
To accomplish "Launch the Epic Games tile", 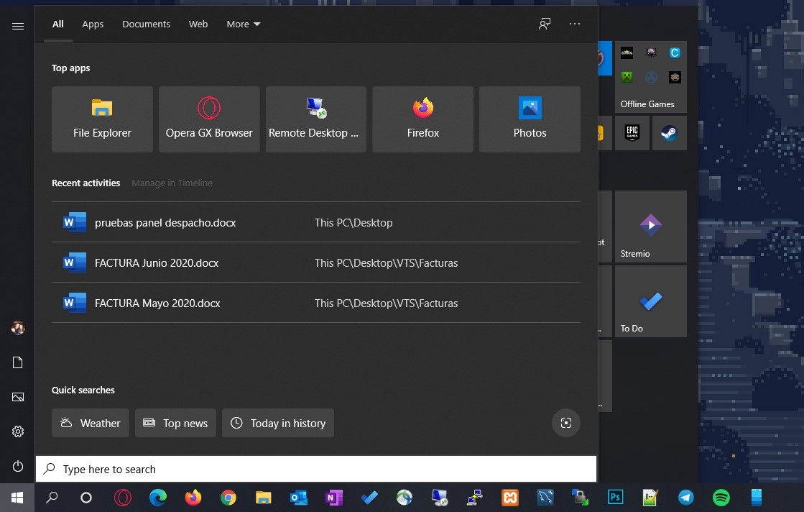I will 632,133.
